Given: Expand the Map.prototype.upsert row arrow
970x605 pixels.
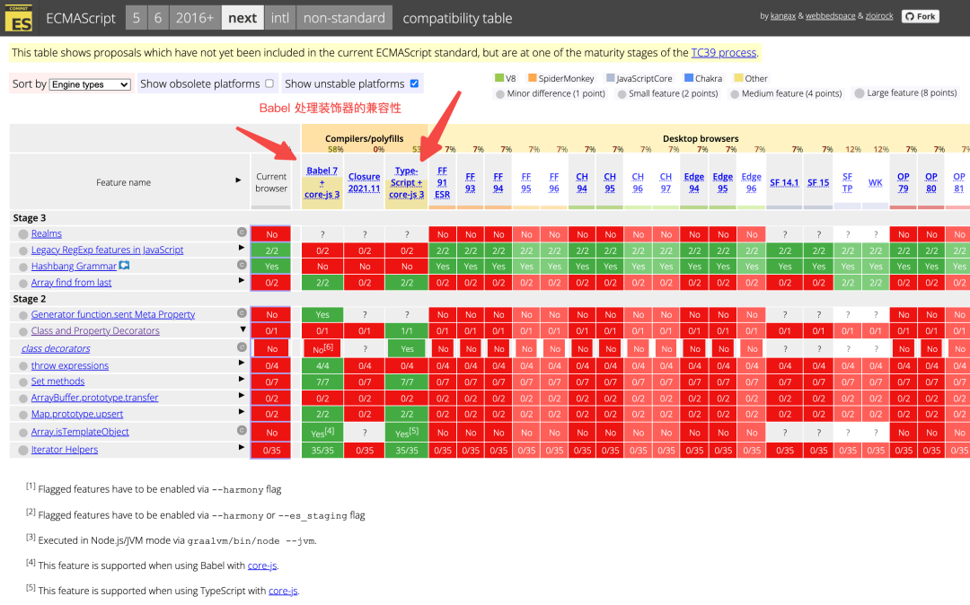Looking at the screenshot, I should [x=242, y=412].
